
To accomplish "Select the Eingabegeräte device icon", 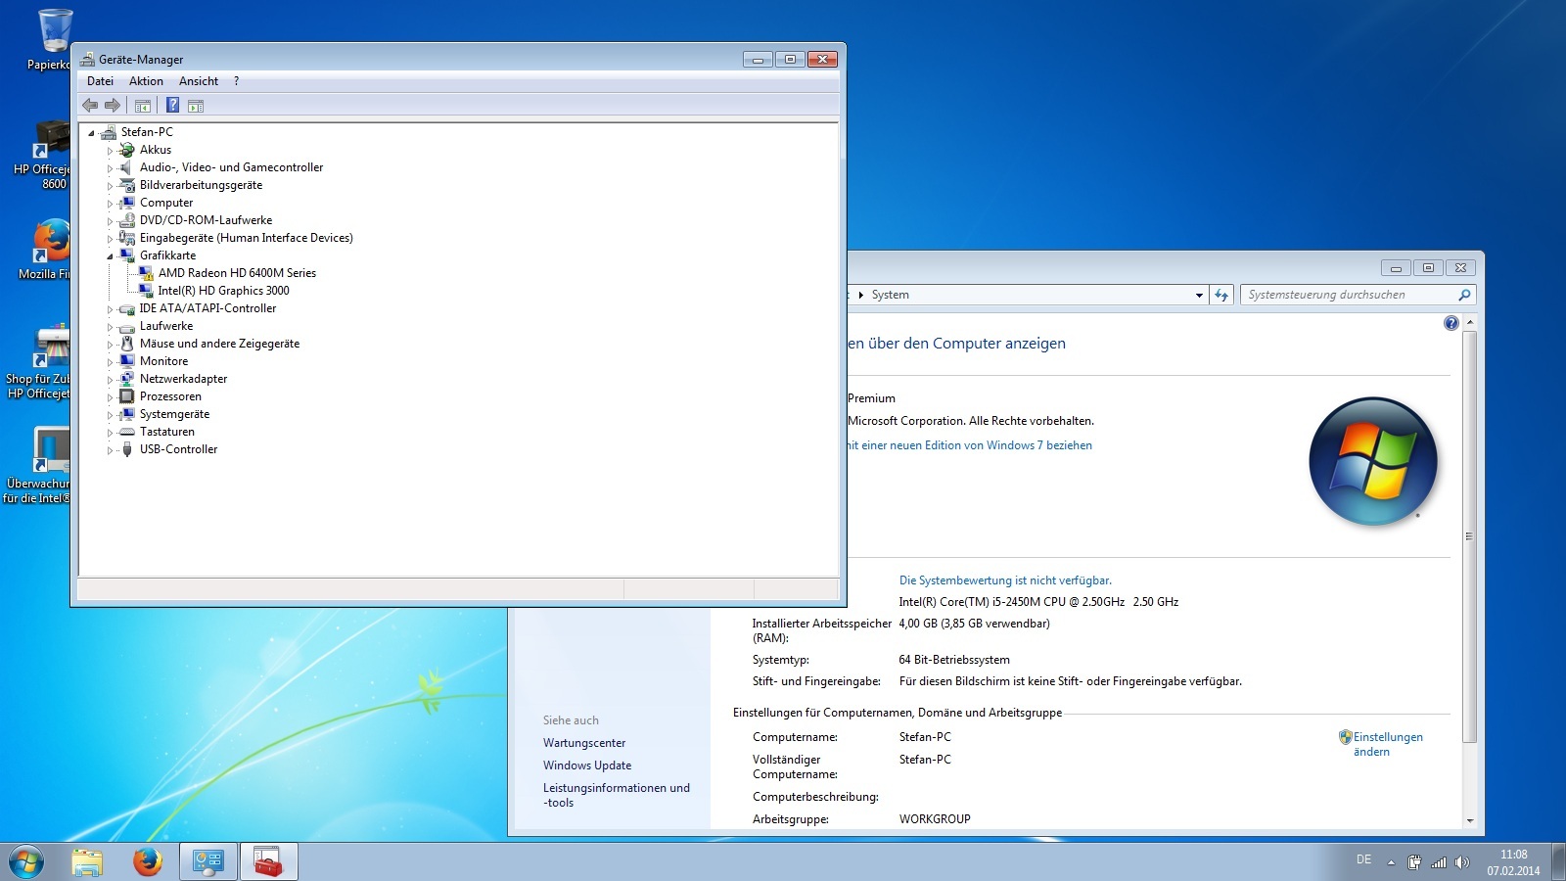I will point(126,238).
